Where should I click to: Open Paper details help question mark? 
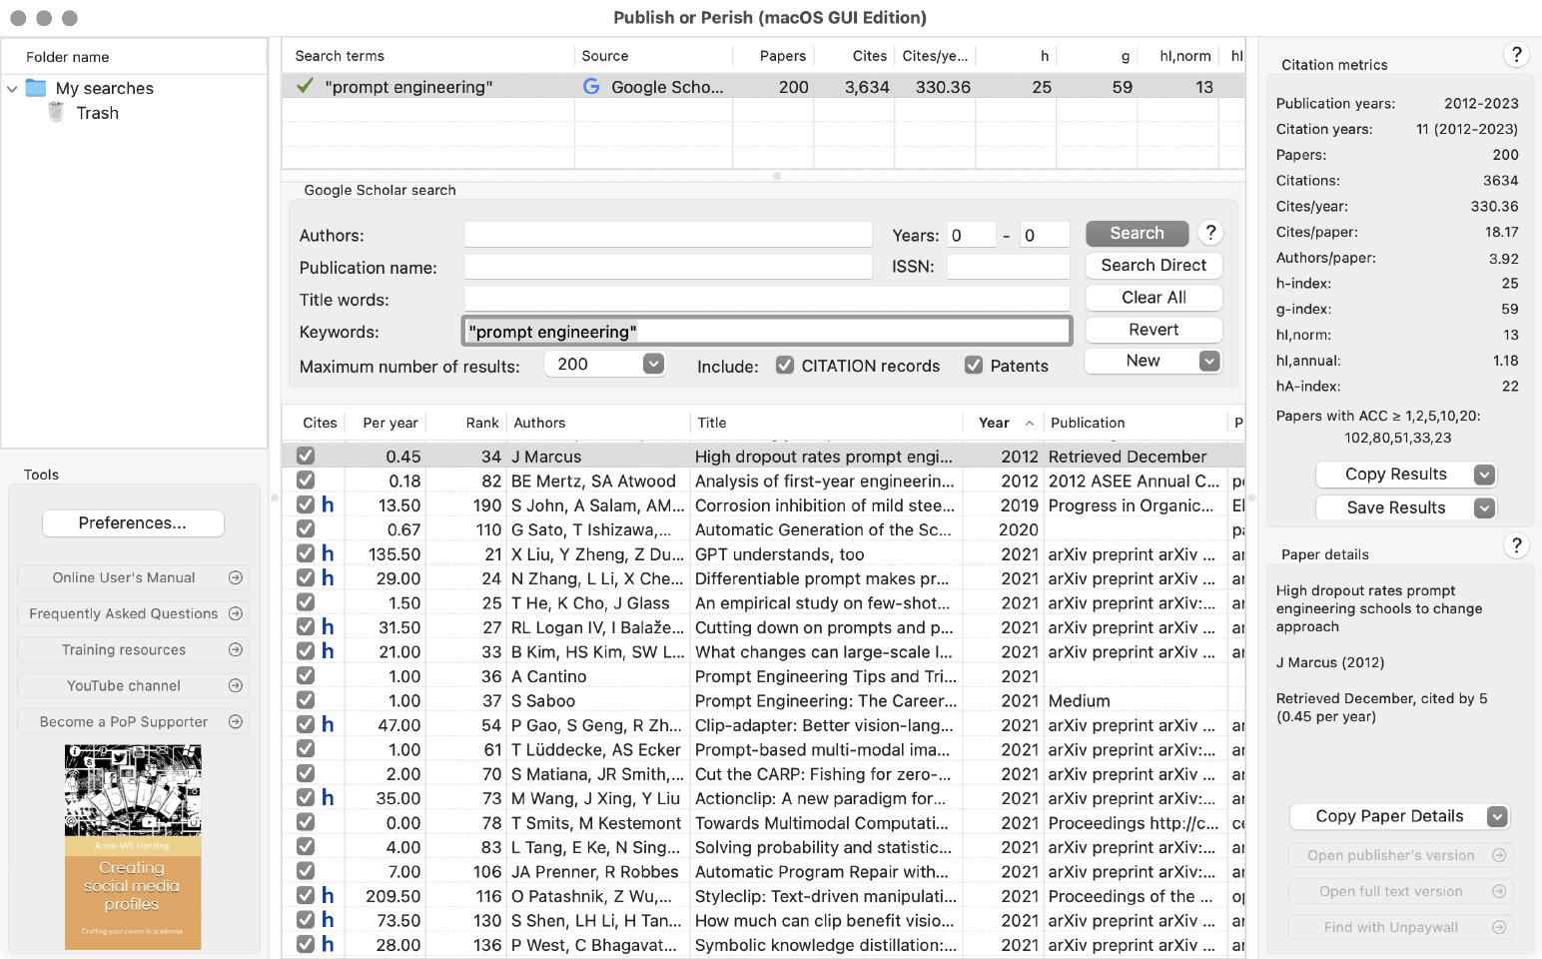(x=1516, y=545)
